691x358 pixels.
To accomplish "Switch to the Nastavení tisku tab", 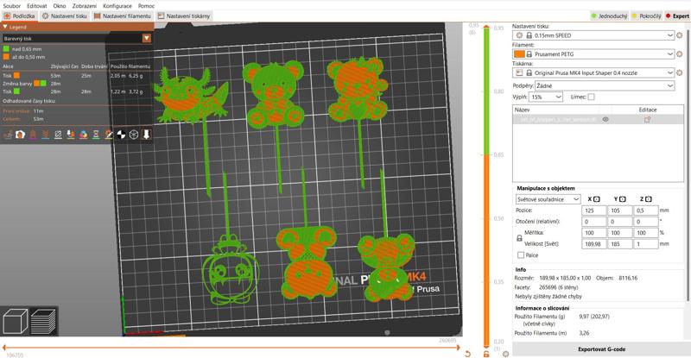I will tap(64, 16).
